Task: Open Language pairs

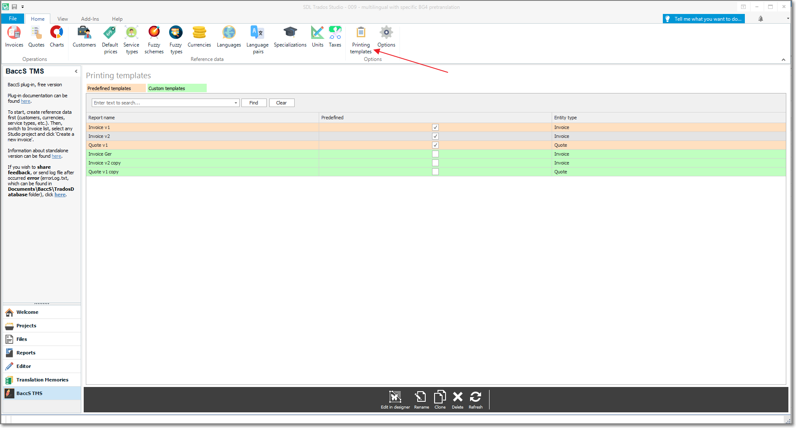Action: coord(257,40)
